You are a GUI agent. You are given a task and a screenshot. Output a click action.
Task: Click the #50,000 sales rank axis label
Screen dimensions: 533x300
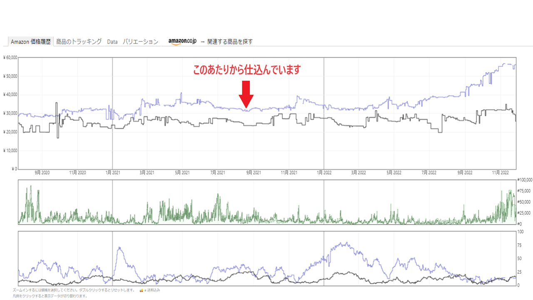524,202
